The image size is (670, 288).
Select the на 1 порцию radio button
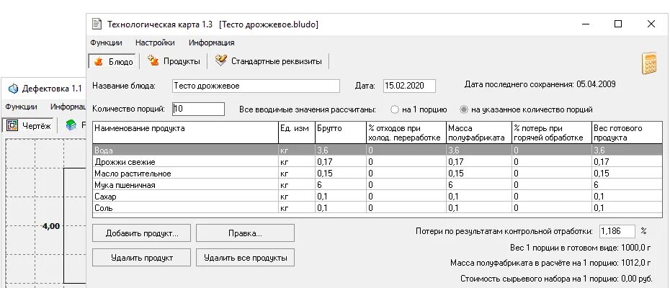click(x=394, y=109)
